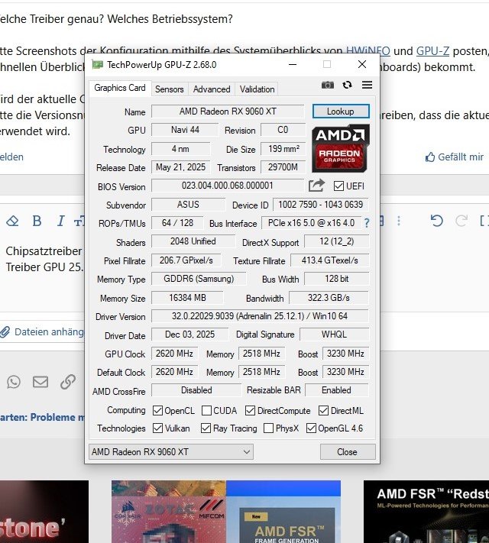
Task: Click Subvendor value ASUS
Action: (188, 205)
